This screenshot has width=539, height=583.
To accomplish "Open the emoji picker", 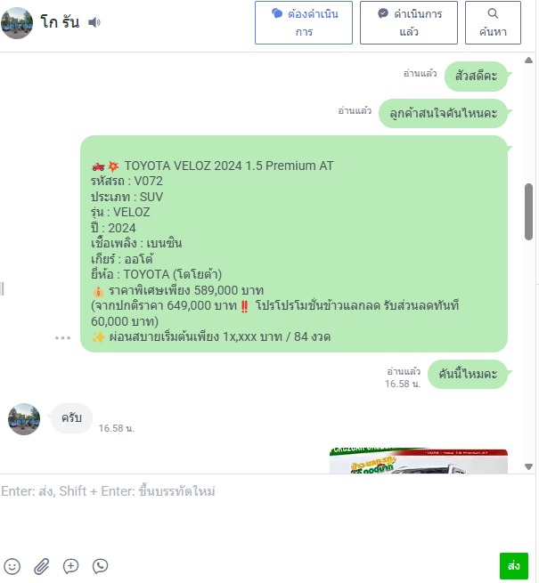I will click(x=12, y=566).
